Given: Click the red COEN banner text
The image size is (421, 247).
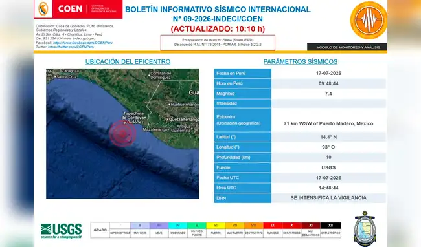Looking at the screenshot, I should [70, 9].
